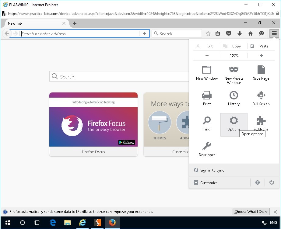Zoom out with the minus button

coord(207,56)
